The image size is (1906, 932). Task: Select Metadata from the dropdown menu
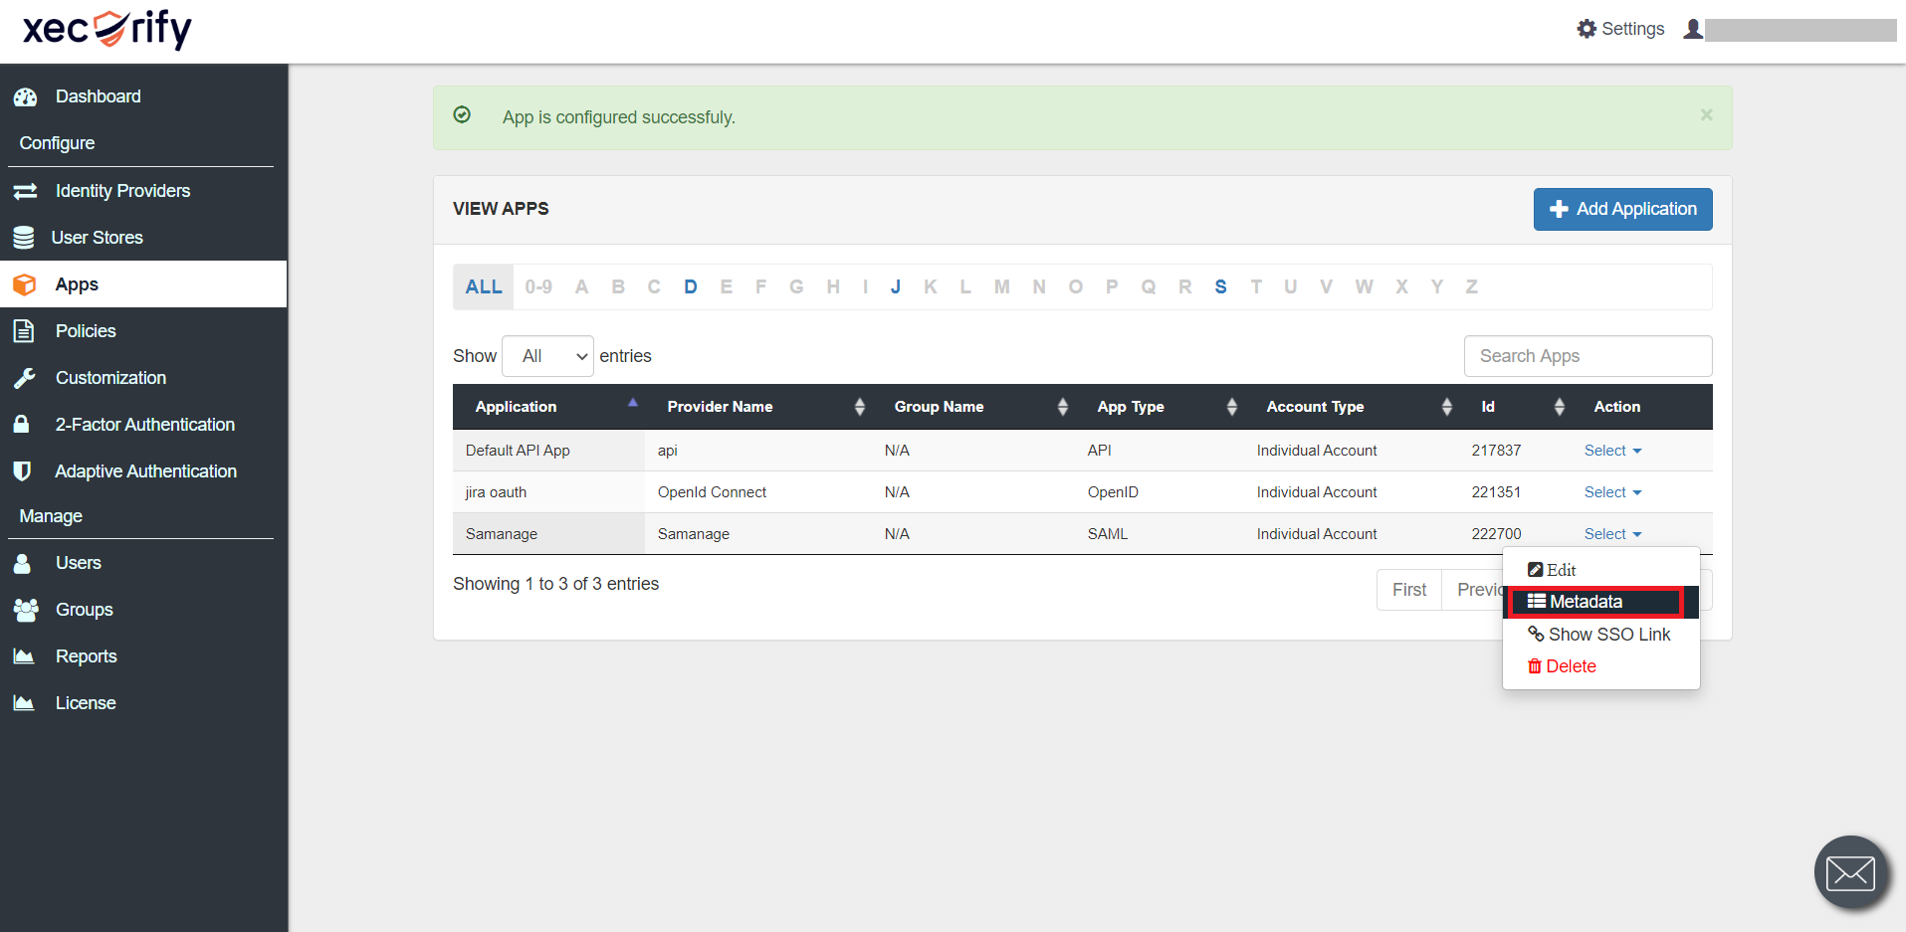(1600, 602)
